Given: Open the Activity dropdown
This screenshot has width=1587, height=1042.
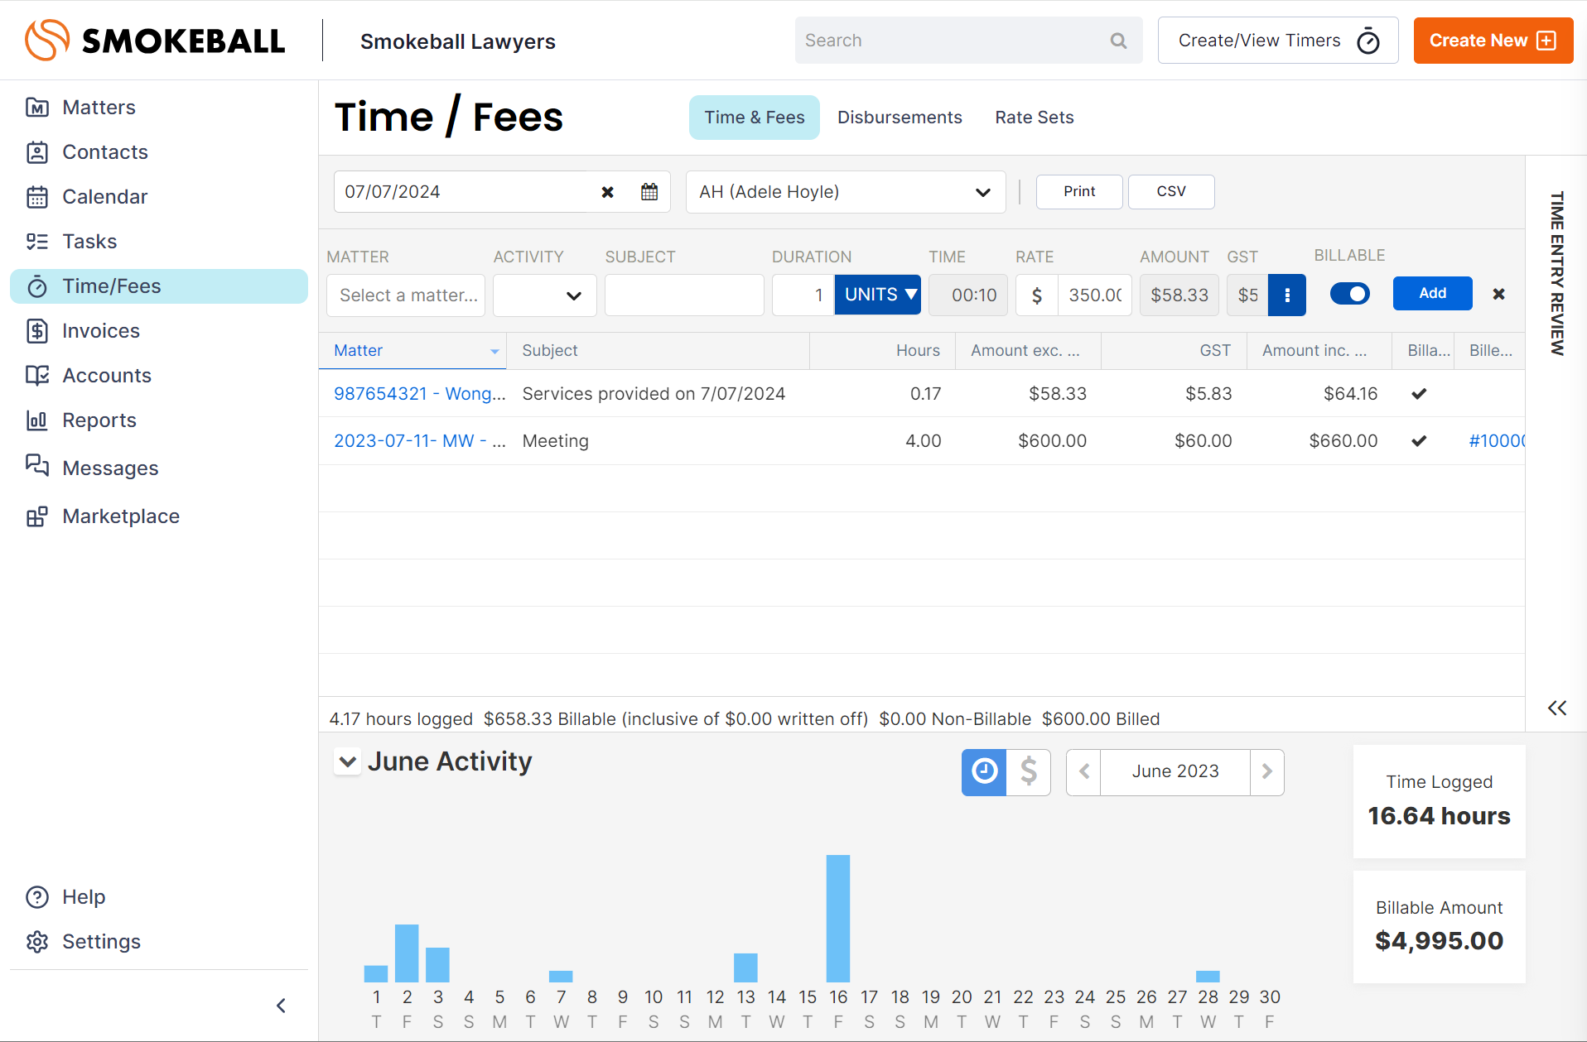Looking at the screenshot, I should [x=545, y=295].
